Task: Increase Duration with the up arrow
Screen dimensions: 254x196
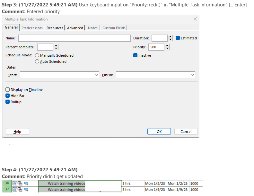Action: tap(170, 37)
